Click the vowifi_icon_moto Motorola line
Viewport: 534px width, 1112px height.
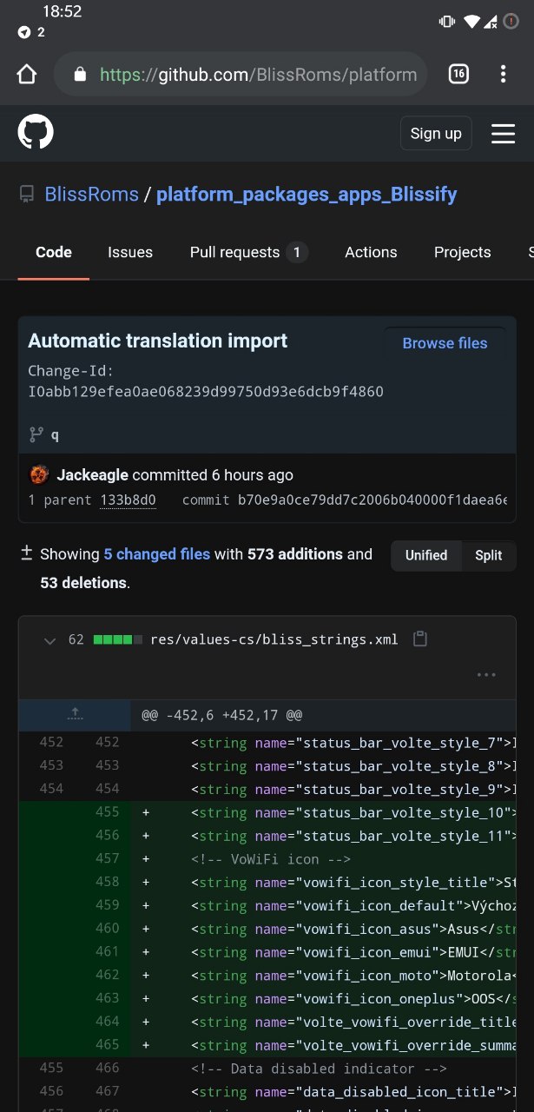pos(323,975)
